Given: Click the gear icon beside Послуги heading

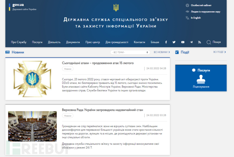Looking at the screenshot, I should point(194,70).
